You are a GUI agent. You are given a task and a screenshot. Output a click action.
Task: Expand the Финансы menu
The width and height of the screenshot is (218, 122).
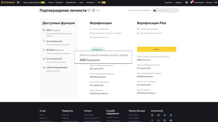click(91, 2)
